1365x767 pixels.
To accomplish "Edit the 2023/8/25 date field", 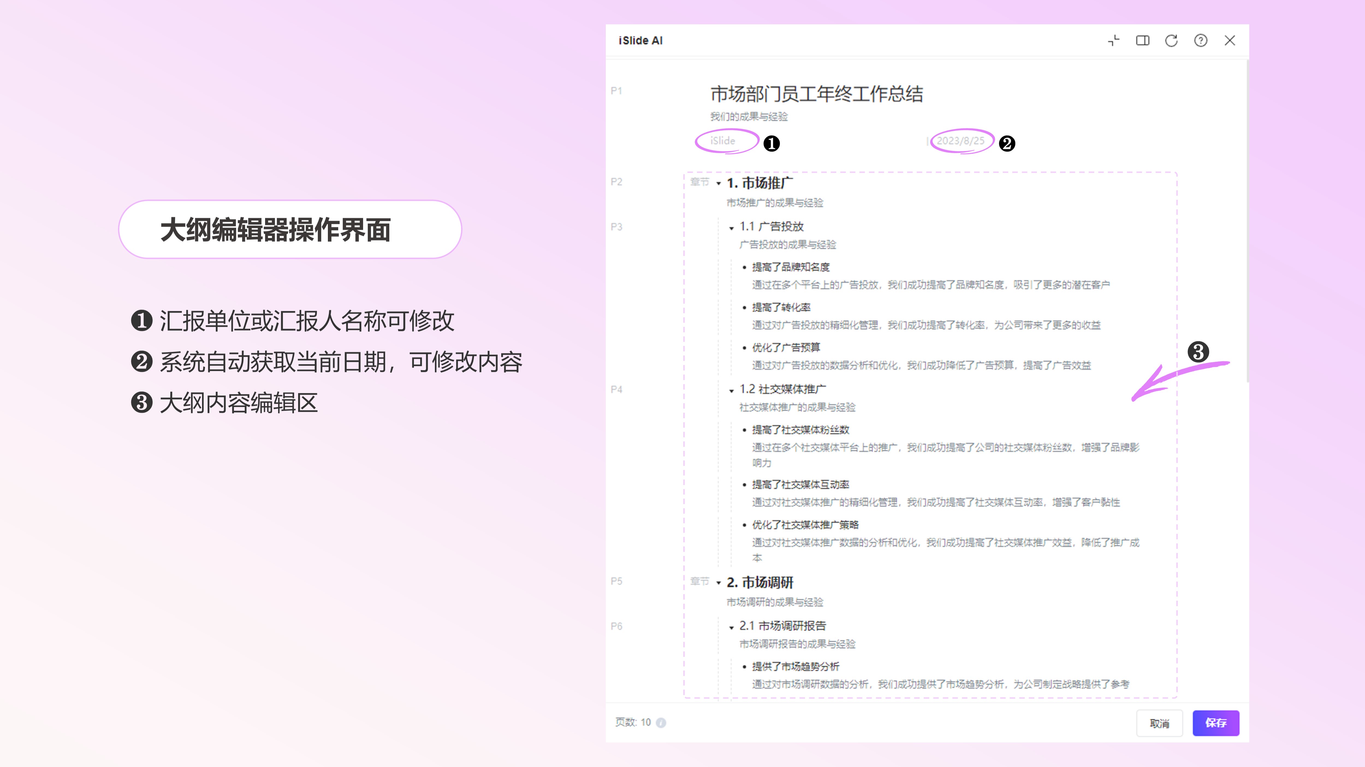I will pyautogui.click(x=960, y=141).
